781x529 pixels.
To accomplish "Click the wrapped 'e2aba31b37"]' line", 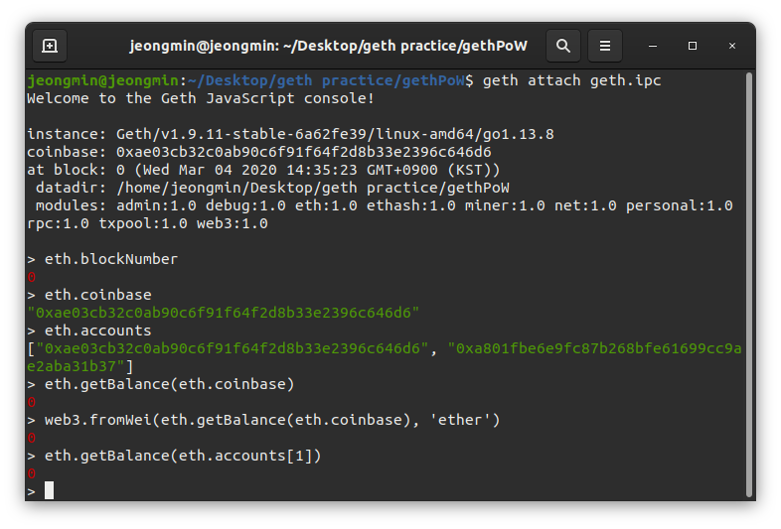I will coord(80,367).
